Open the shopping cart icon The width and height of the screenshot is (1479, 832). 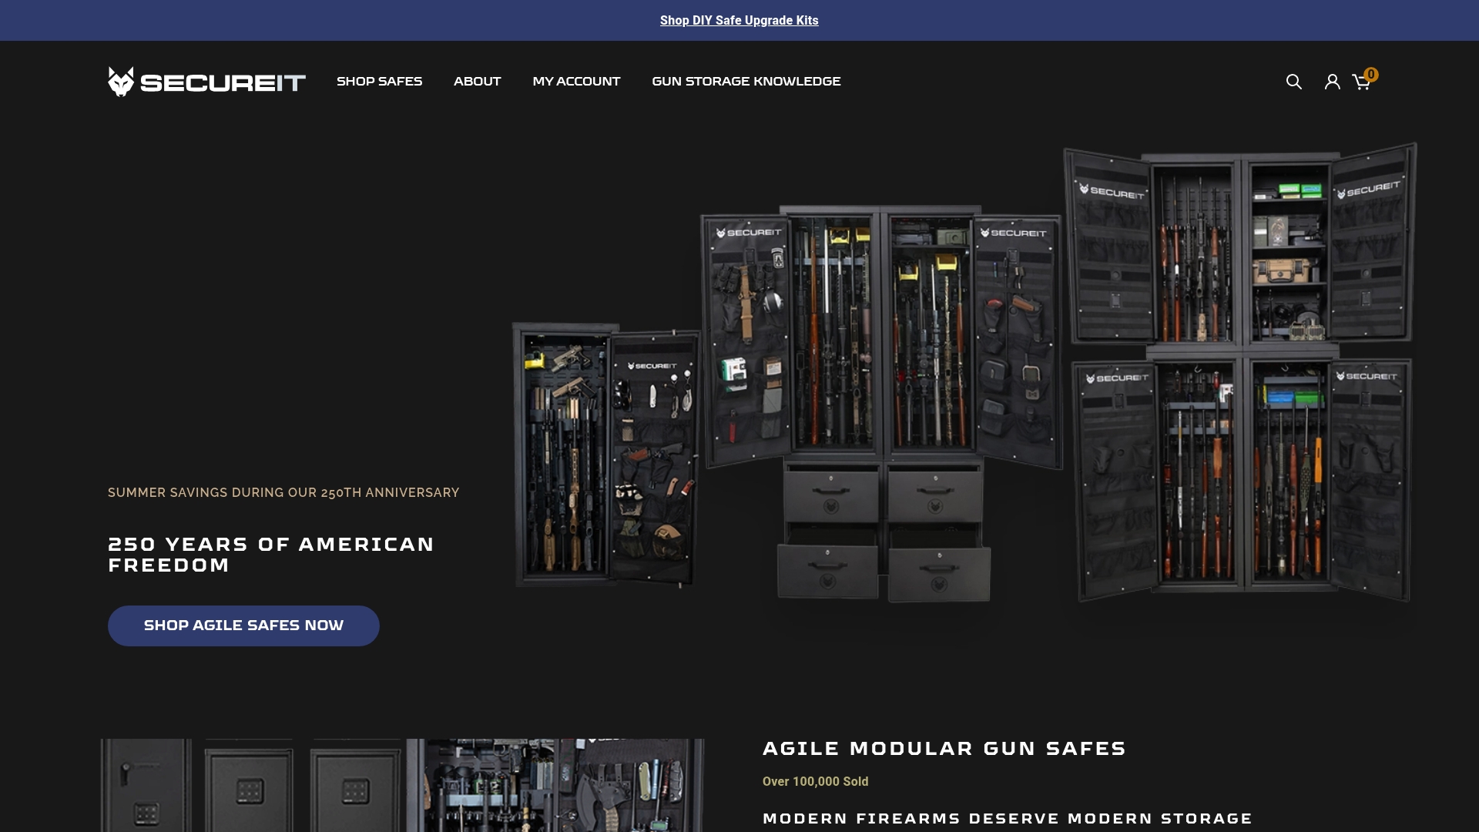1361,82
